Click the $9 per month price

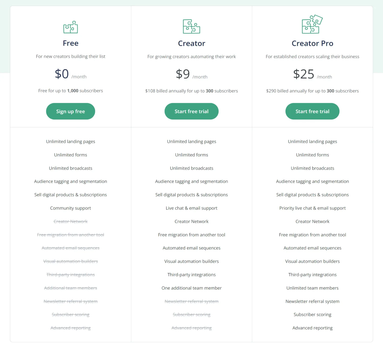[183, 74]
